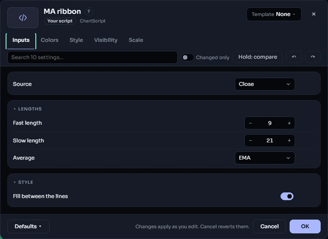328x239 pixels.
Task: Click the Cancel button
Action: click(269, 226)
